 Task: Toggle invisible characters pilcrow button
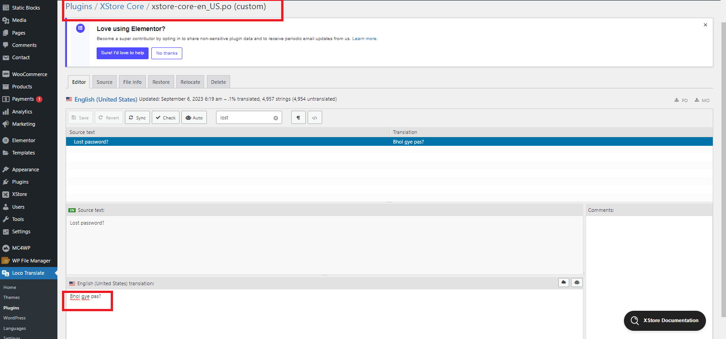tap(299, 118)
